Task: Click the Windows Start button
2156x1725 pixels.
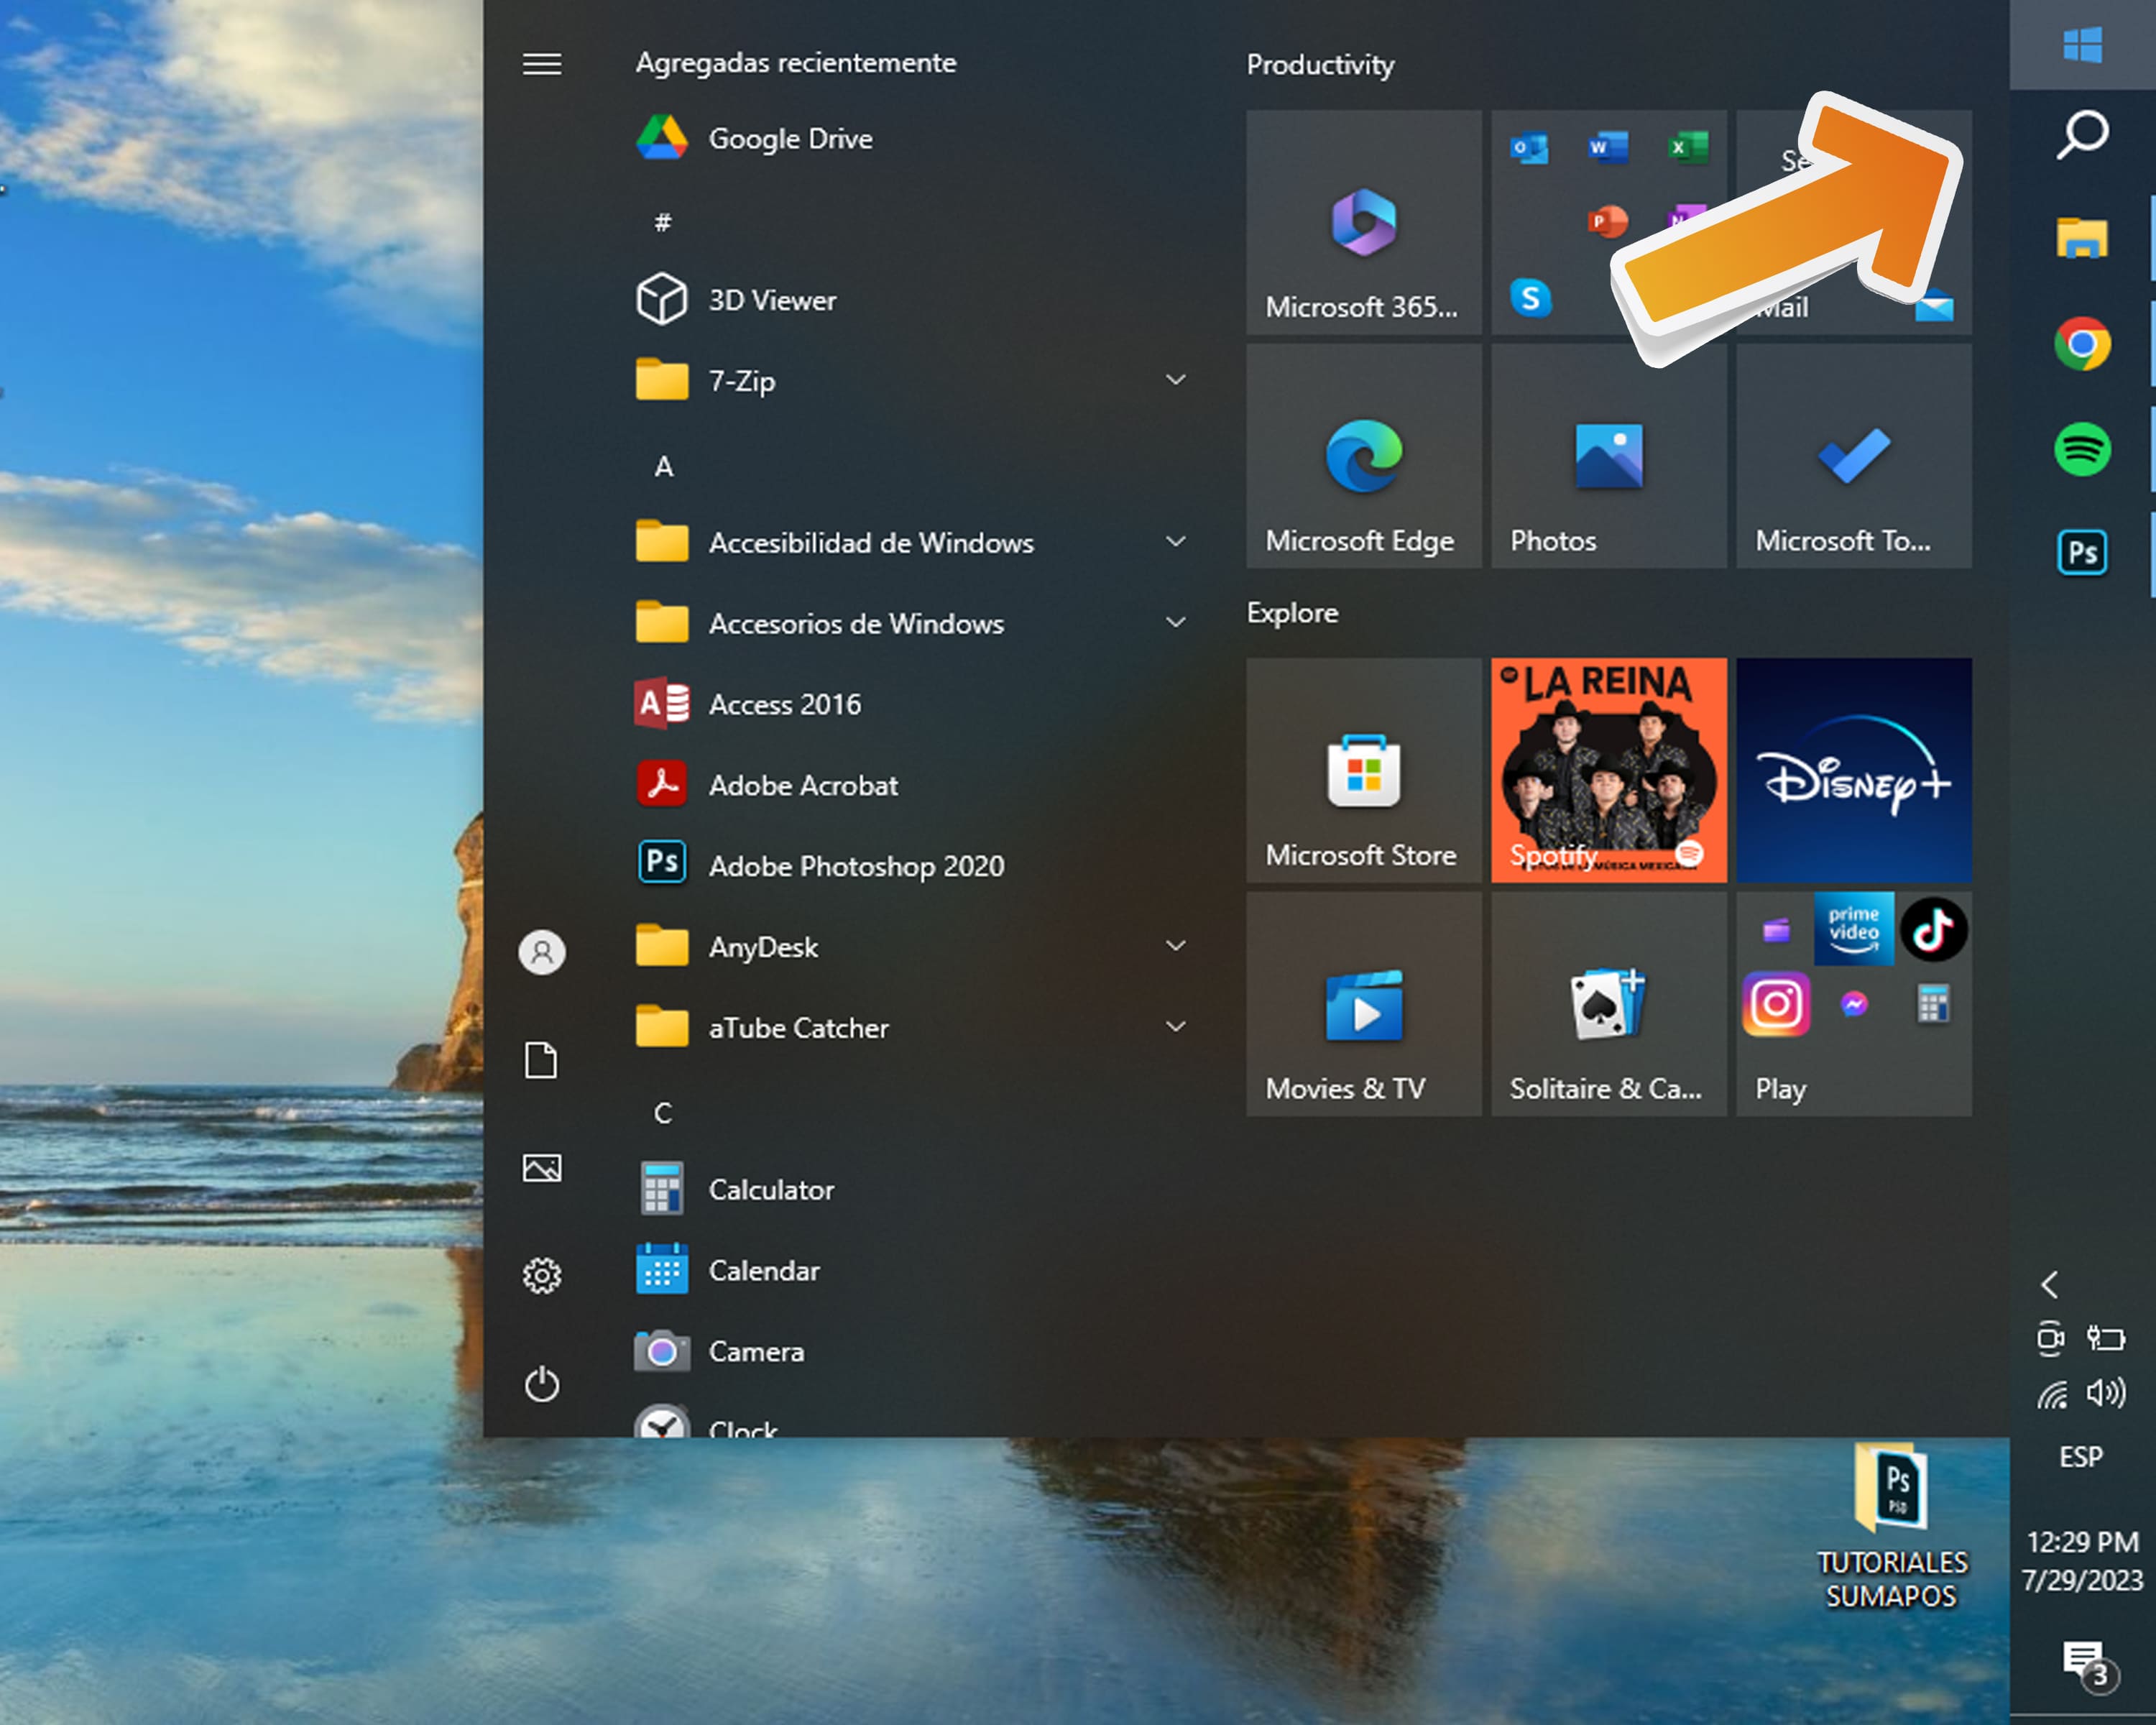Action: pyautogui.click(x=2082, y=45)
